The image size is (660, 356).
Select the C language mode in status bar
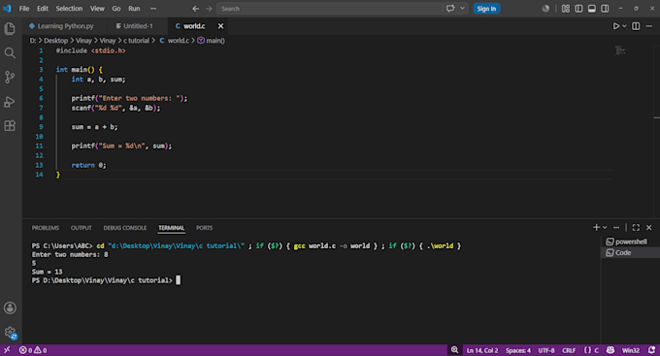pyautogui.click(x=591, y=350)
